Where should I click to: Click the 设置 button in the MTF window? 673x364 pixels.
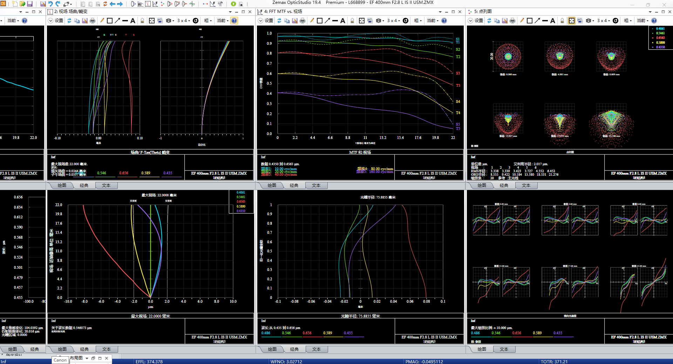coord(268,21)
